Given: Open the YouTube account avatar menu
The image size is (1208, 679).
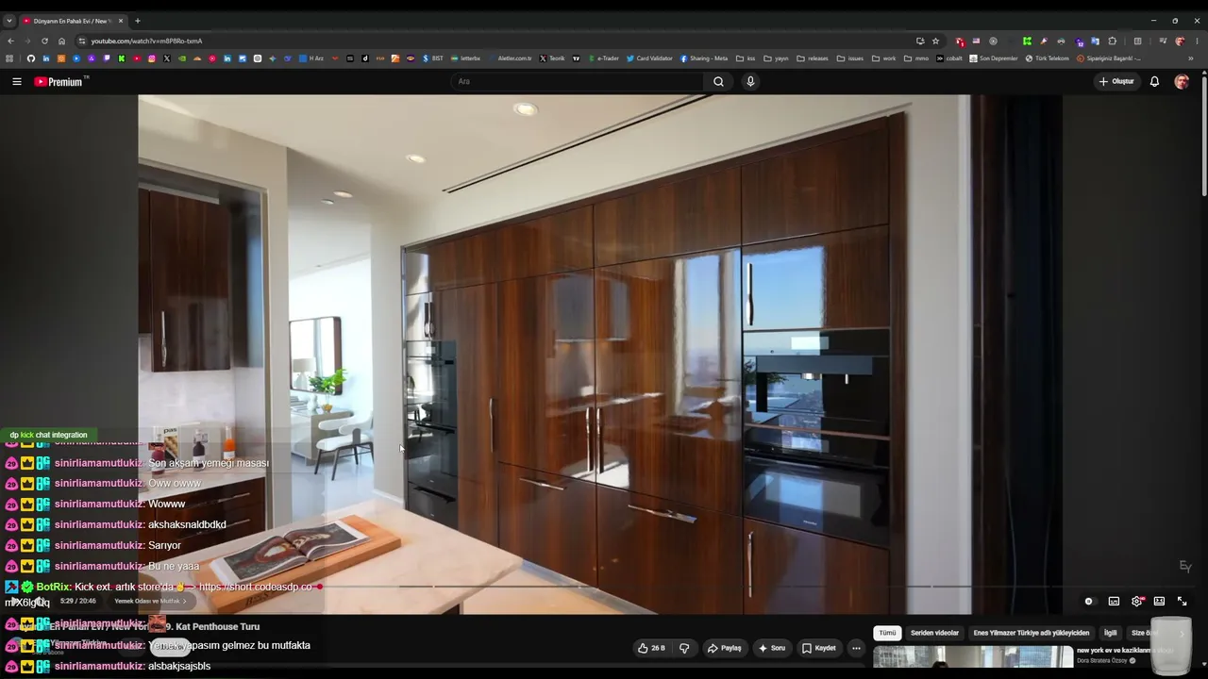Looking at the screenshot, I should coord(1182,81).
